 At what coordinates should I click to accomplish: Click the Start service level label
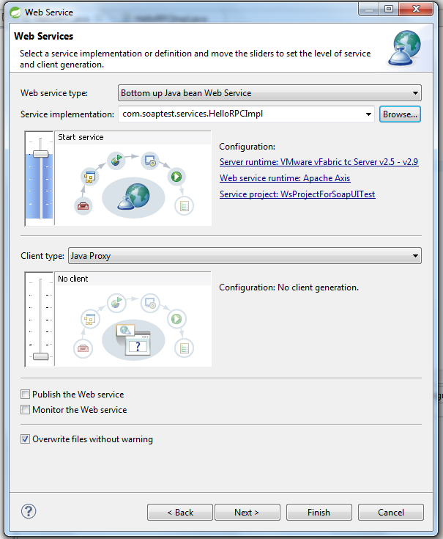[x=81, y=137]
